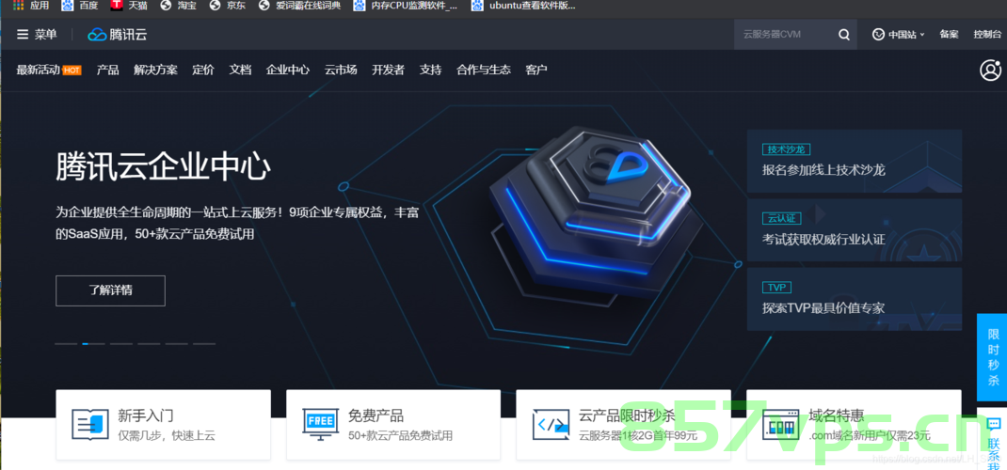Click the orange HOT badge

point(72,70)
